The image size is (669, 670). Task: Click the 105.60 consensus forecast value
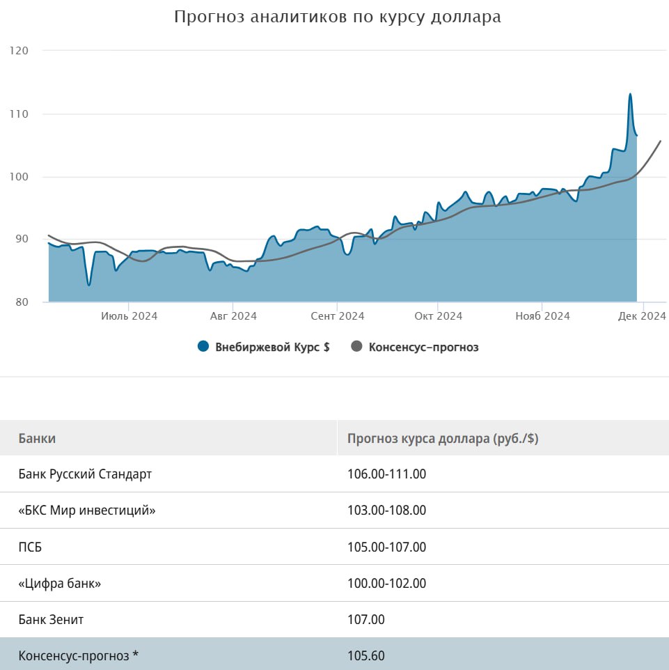click(365, 655)
